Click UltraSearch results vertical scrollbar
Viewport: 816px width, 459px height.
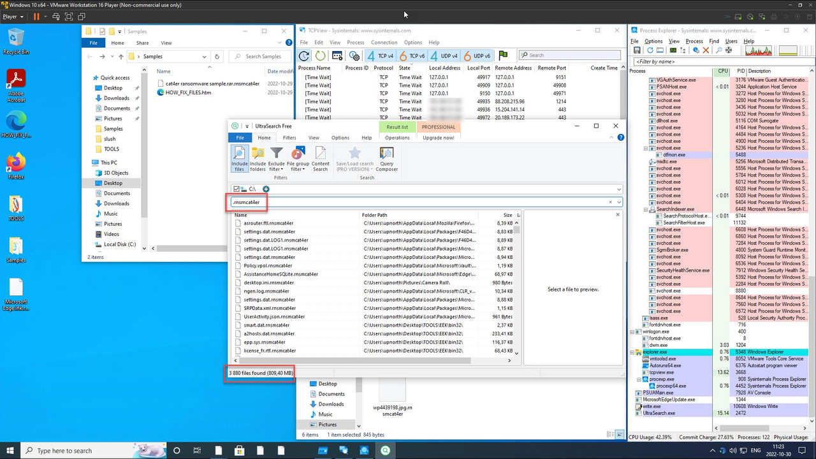[516, 288]
